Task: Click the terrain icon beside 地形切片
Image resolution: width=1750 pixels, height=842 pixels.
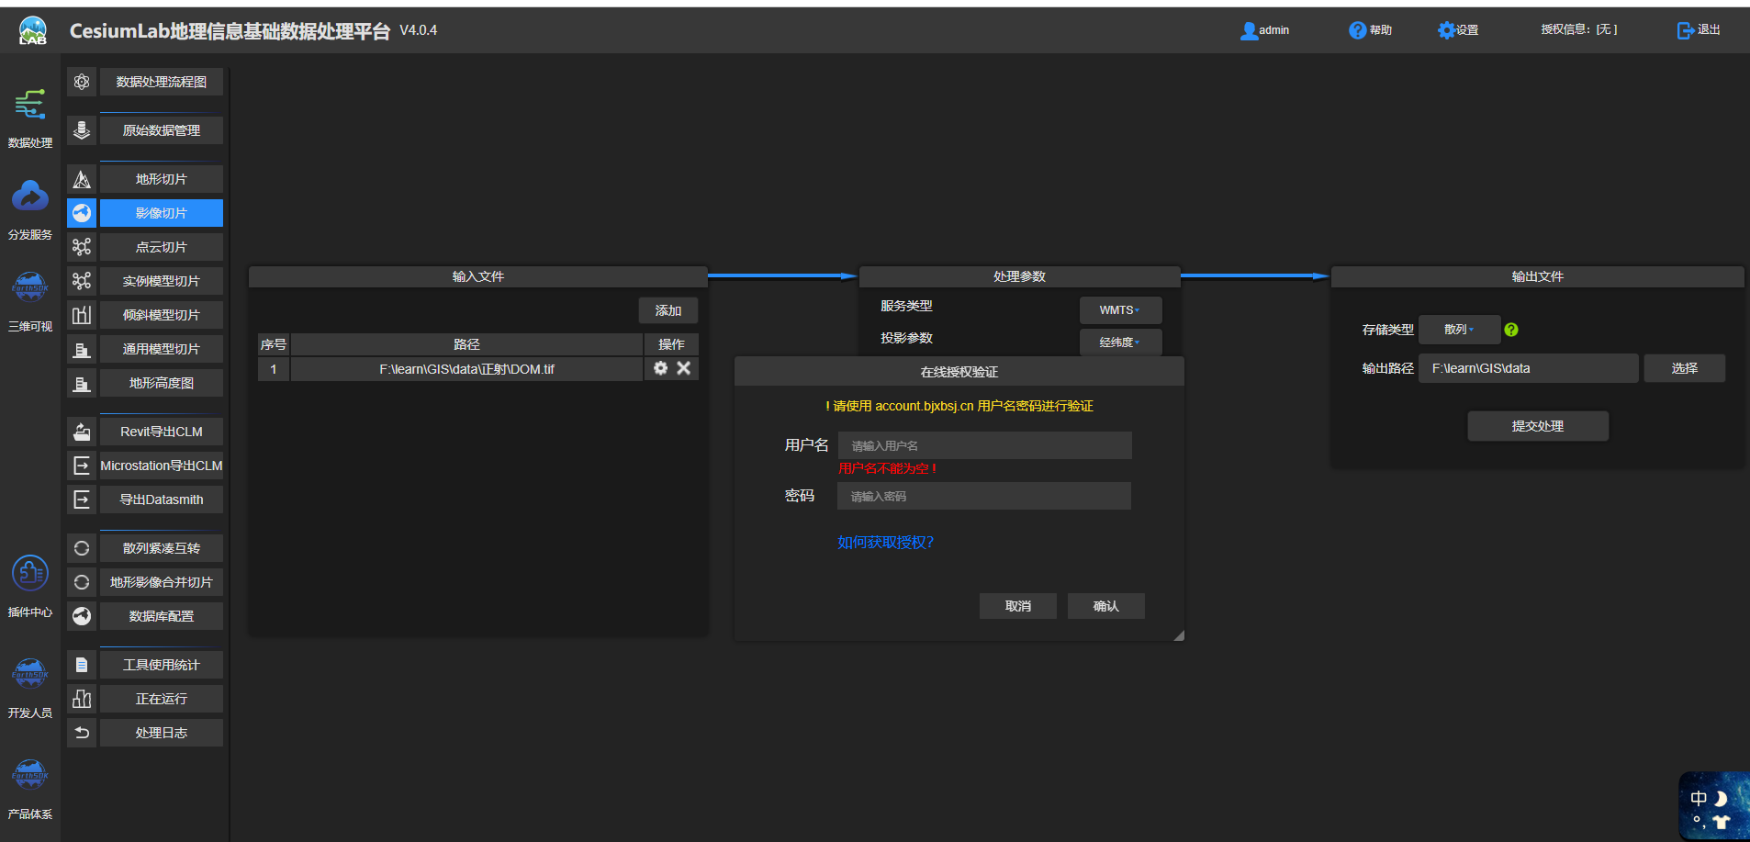Action: tap(82, 179)
